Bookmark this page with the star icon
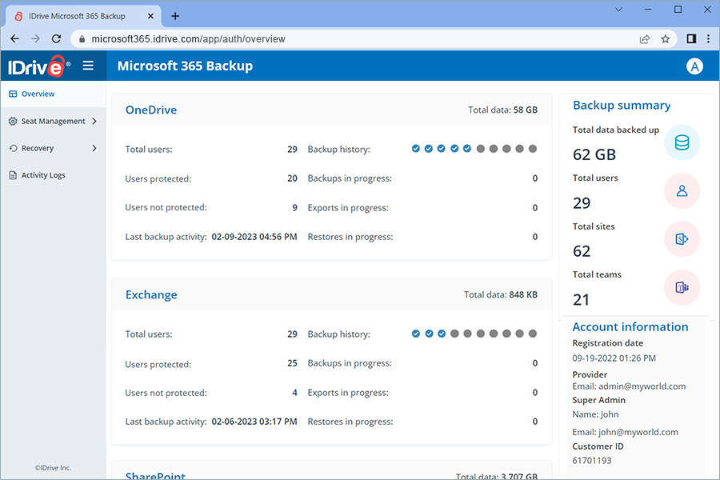The width and height of the screenshot is (720, 480). [x=666, y=38]
